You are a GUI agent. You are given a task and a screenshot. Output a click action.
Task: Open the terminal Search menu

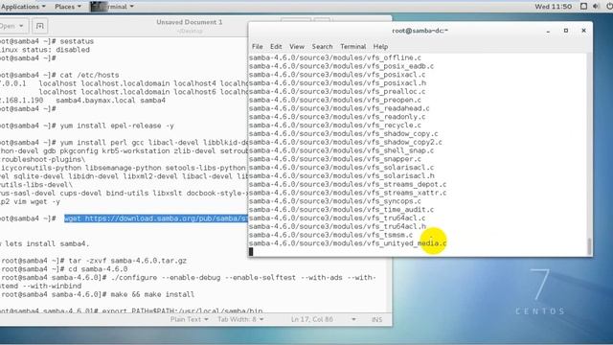pos(322,47)
